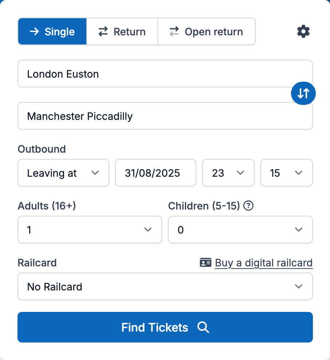Click the magnifier icon on Find Tickets
This screenshot has height=360, width=330.
tap(203, 327)
